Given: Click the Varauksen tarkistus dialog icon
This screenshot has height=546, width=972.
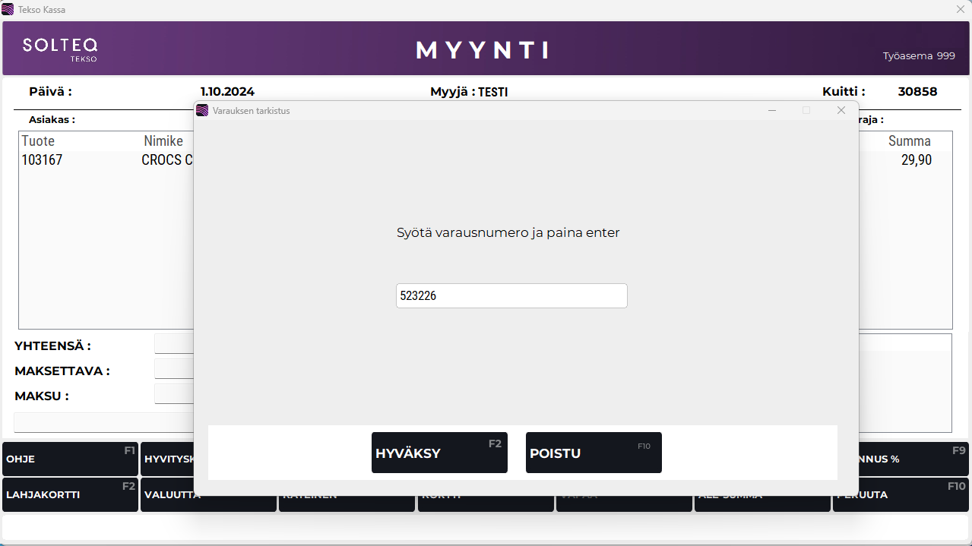Looking at the screenshot, I should (x=202, y=110).
